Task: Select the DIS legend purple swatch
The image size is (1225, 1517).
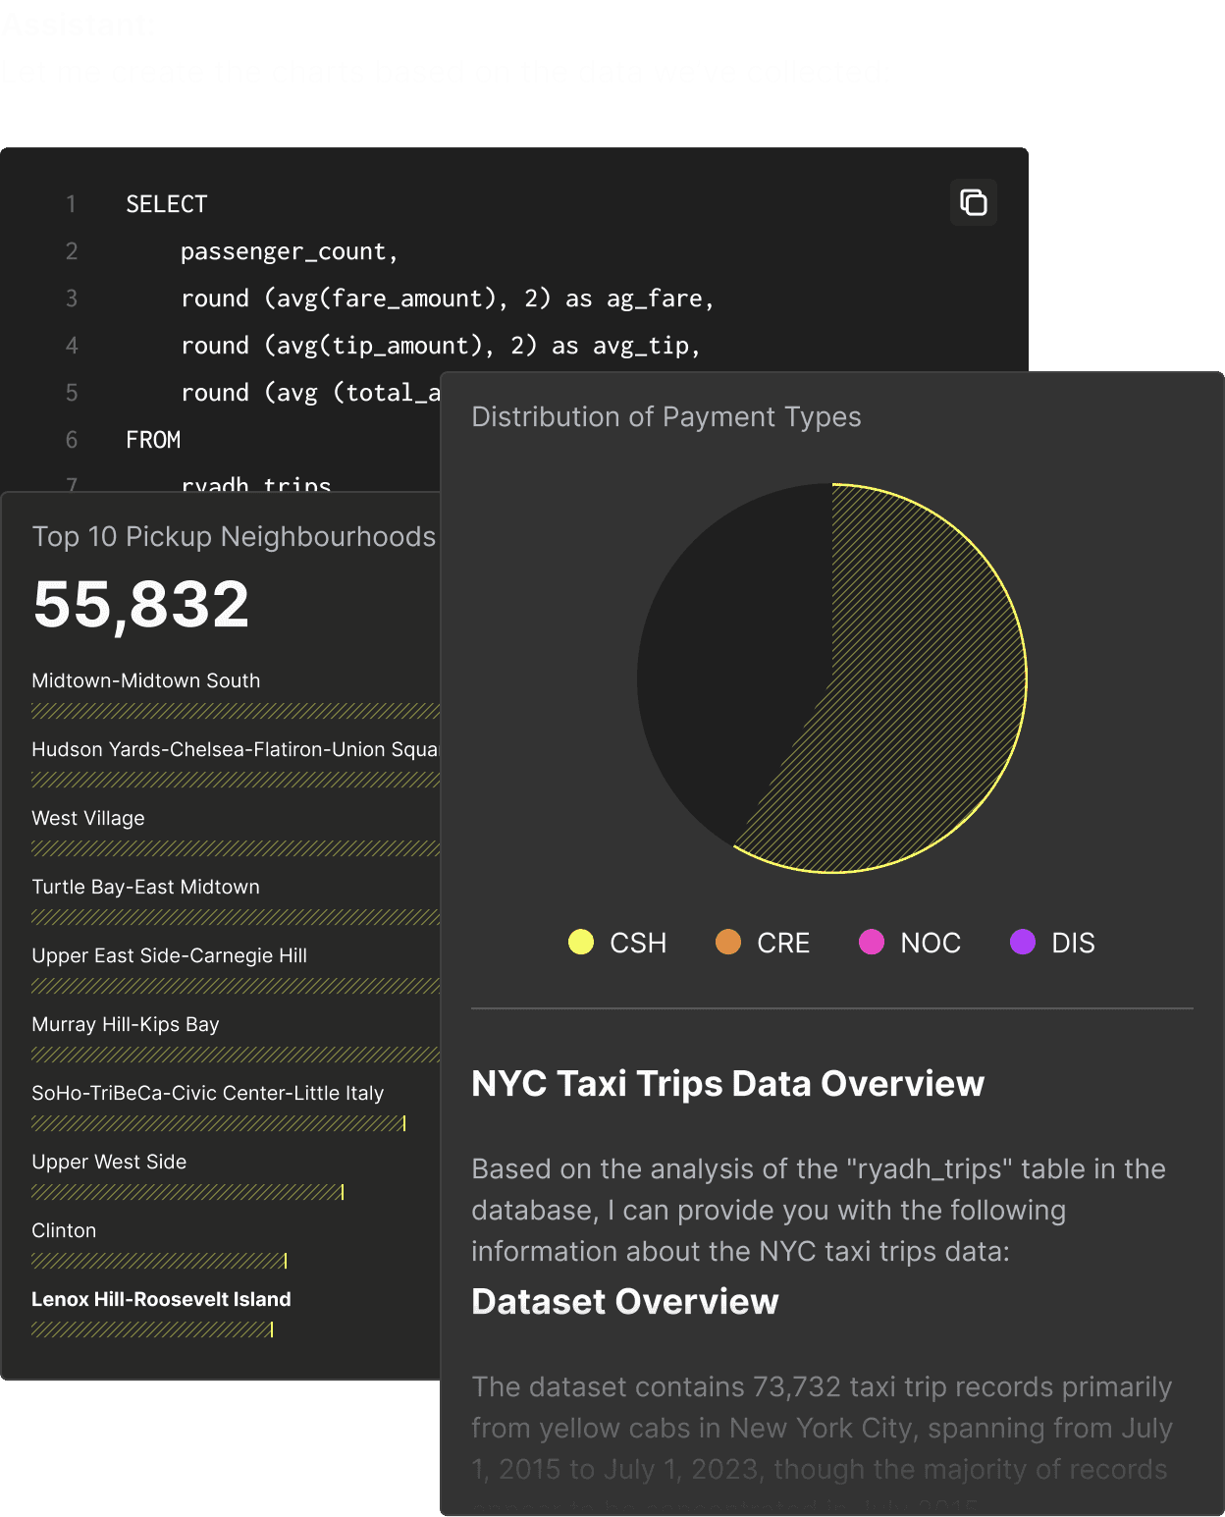Action: pos(1023,942)
